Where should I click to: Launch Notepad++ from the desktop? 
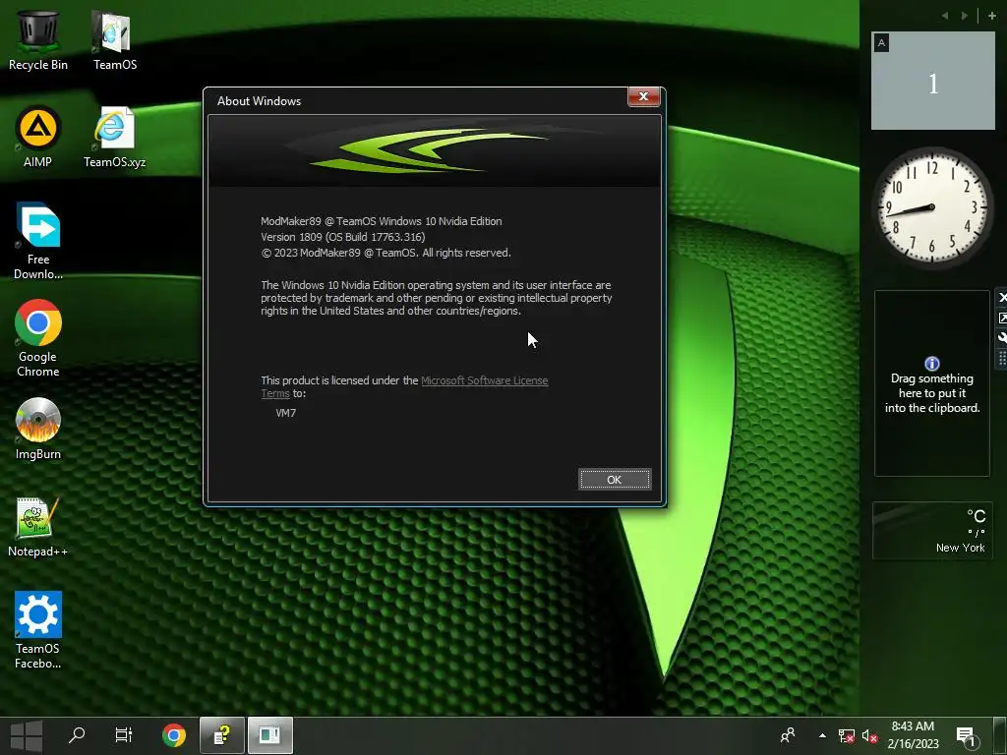pyautogui.click(x=38, y=527)
